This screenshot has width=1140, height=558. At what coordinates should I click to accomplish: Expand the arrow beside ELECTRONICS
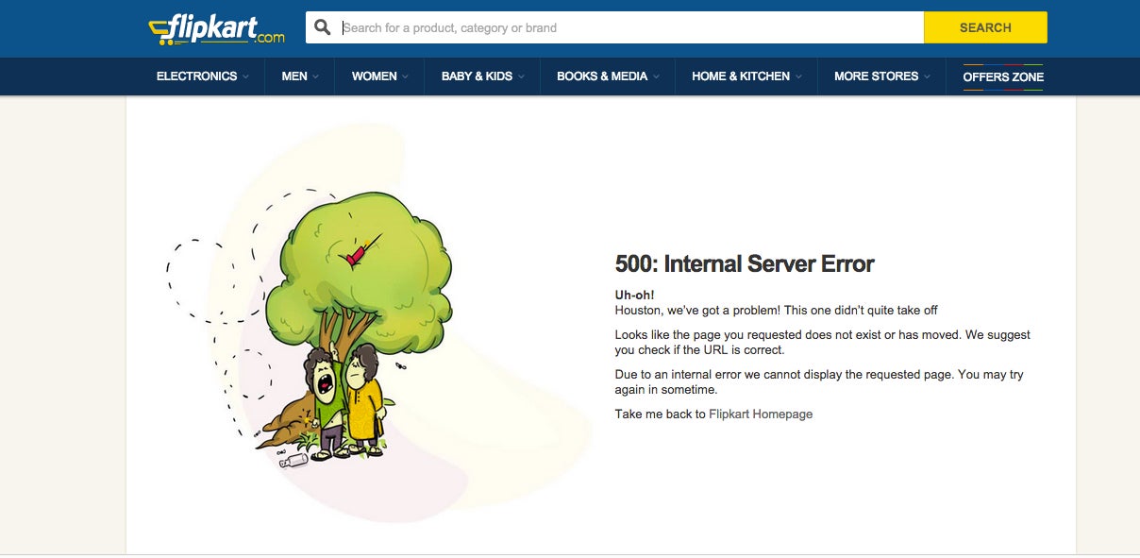tap(246, 77)
